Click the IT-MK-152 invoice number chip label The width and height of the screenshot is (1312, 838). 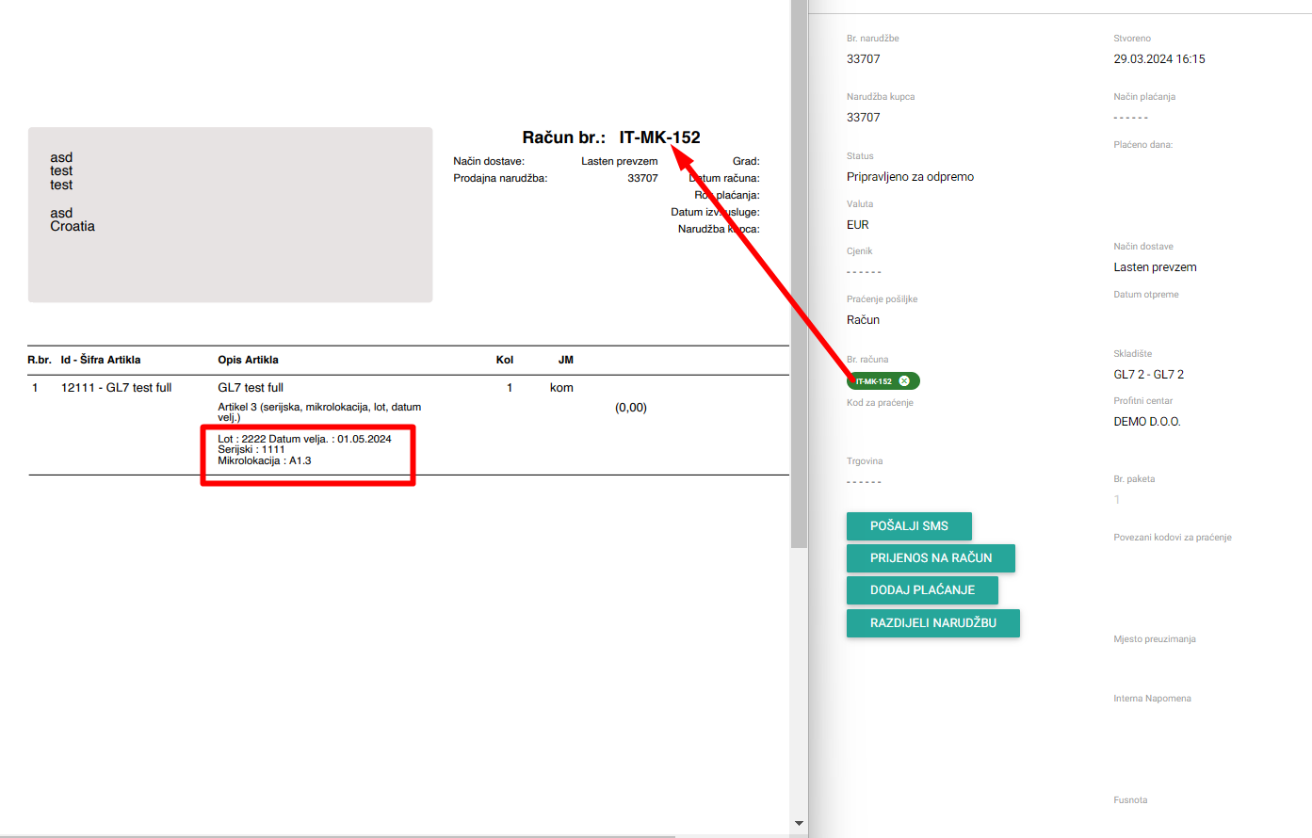874,381
